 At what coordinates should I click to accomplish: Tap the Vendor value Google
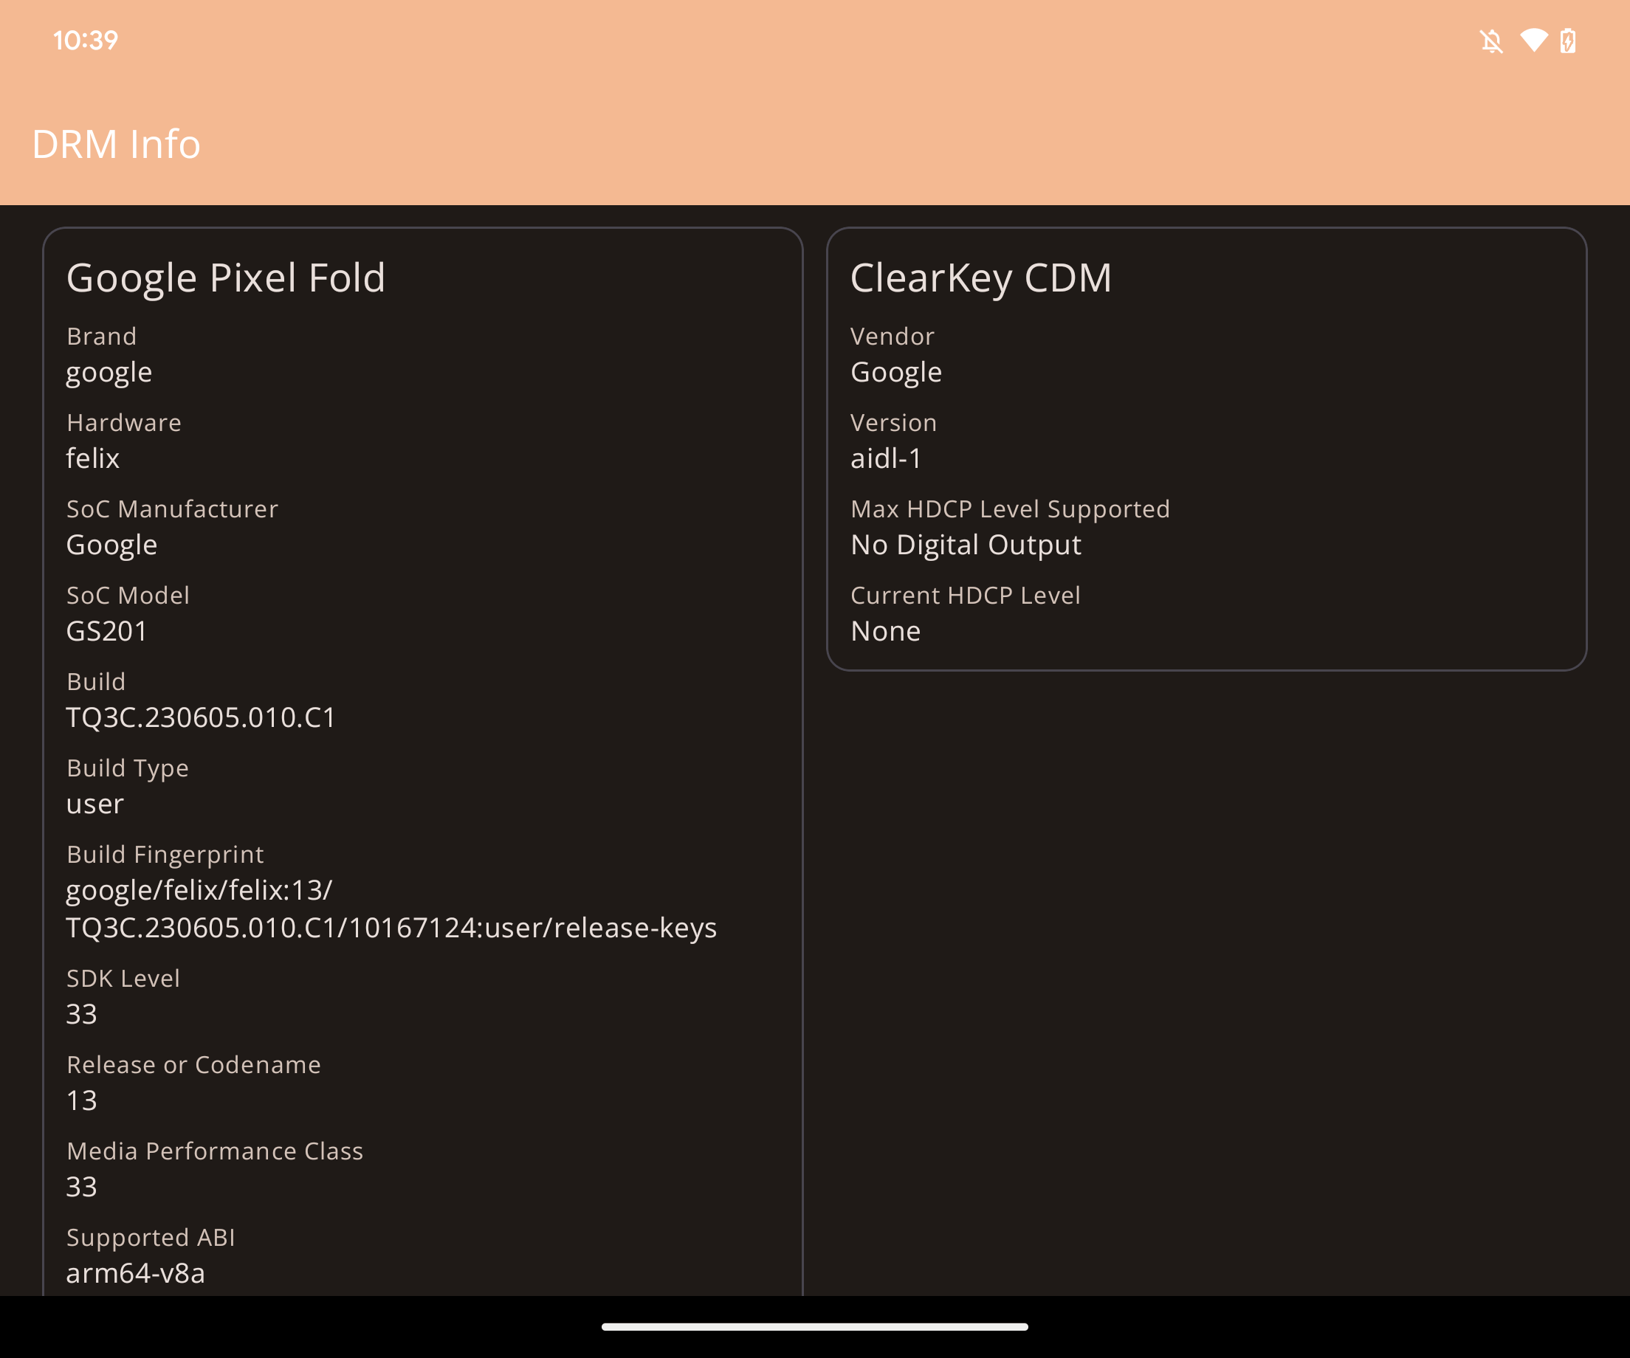pos(896,373)
